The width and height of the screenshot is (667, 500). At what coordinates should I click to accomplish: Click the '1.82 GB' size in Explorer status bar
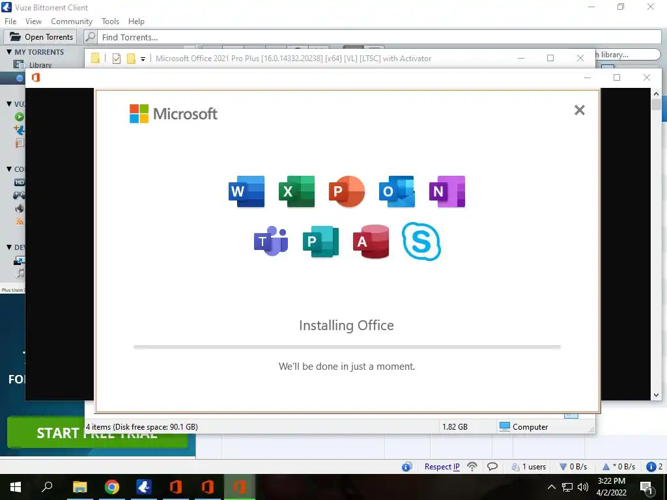(x=455, y=427)
